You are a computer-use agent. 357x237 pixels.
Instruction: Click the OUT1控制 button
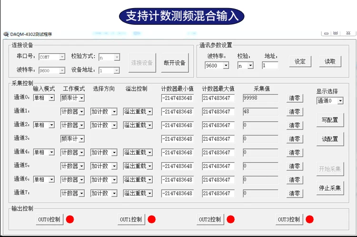tap(131, 219)
